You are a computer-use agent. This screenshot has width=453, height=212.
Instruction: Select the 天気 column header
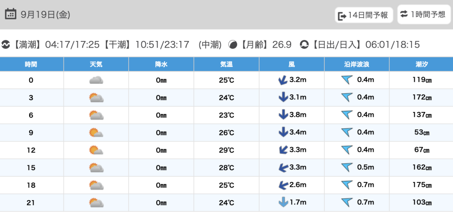click(96, 64)
